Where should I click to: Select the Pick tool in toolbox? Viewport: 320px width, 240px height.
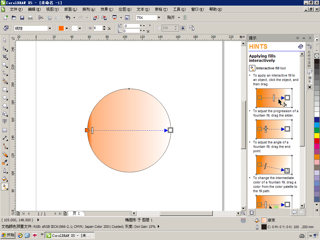pos(5,40)
